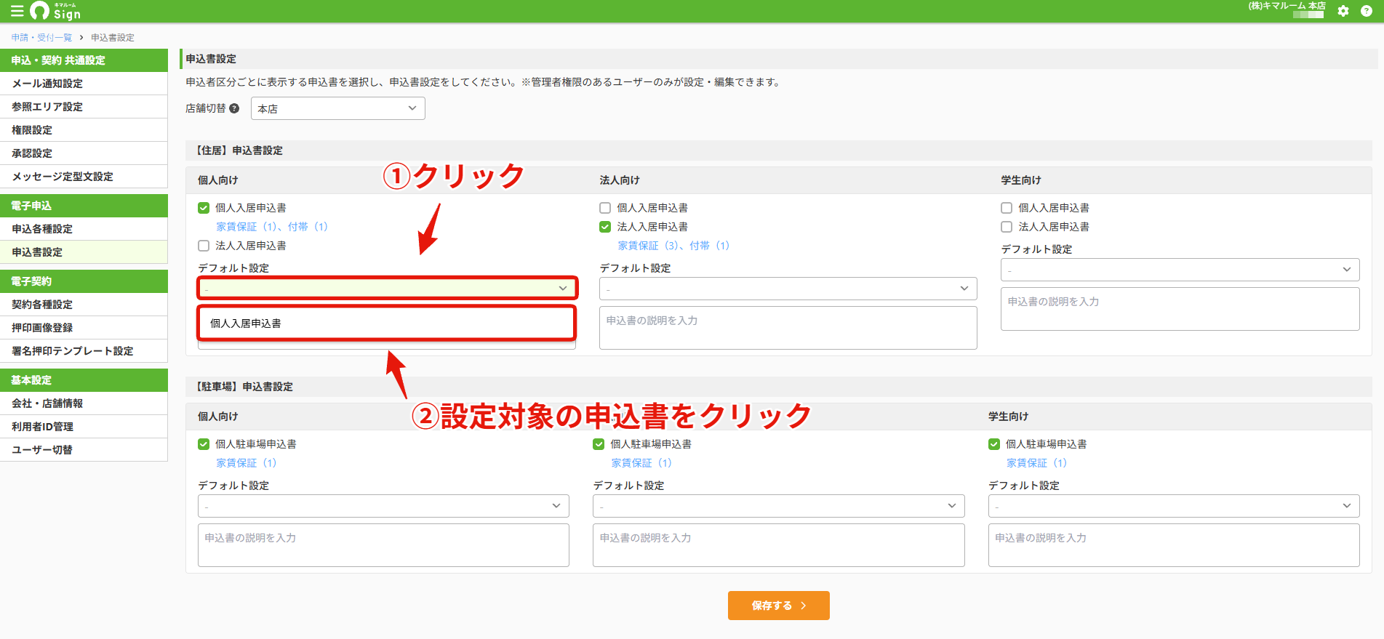Toggle 個人駐車場申込書 checkbox under 駐車場 個人向け
The height and width of the screenshot is (639, 1384).
[x=204, y=444]
